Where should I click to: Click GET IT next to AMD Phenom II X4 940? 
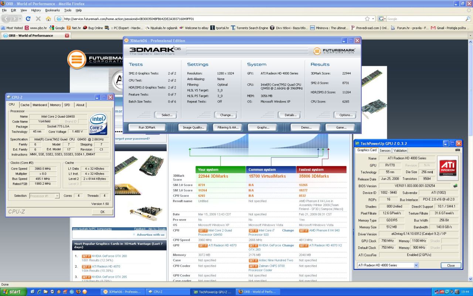tap(303, 231)
